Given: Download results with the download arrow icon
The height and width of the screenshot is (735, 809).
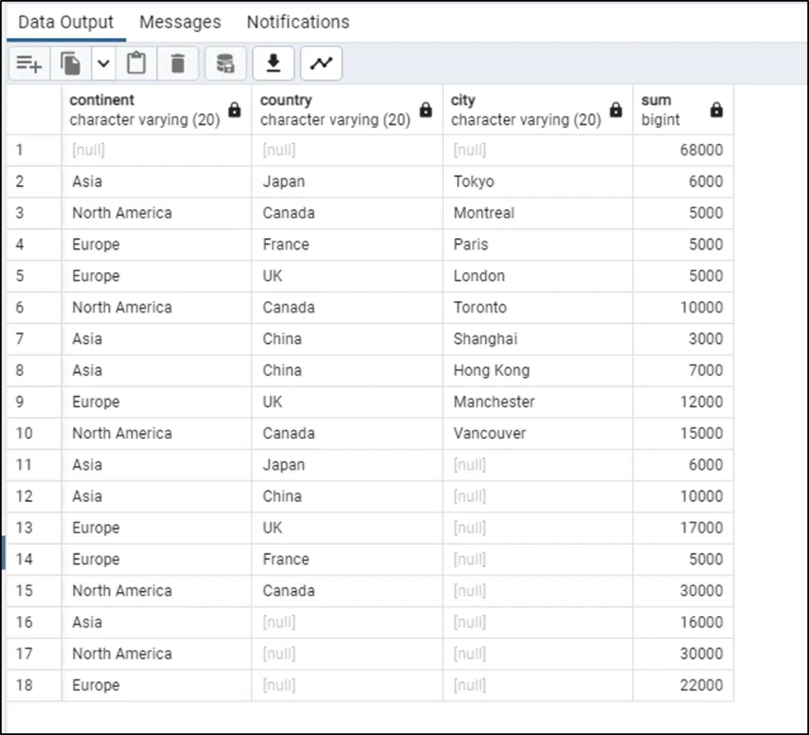Looking at the screenshot, I should [x=274, y=64].
